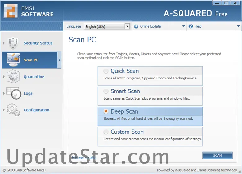The height and width of the screenshot is (174, 242).
Task: Click 'Powered by a-squared and Ikarus' text
Action: click(197, 170)
